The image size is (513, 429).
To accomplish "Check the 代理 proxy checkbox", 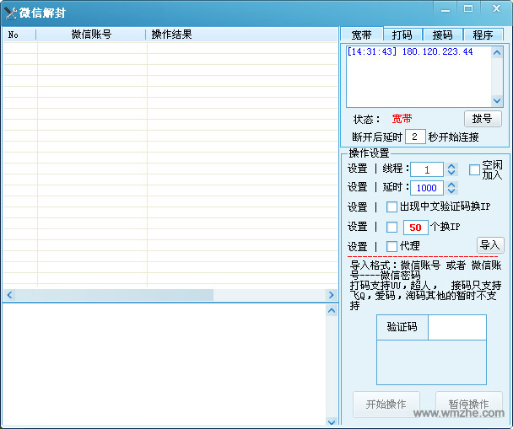I will point(391,246).
